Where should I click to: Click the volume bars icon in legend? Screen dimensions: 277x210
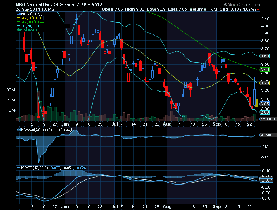pos(19,30)
